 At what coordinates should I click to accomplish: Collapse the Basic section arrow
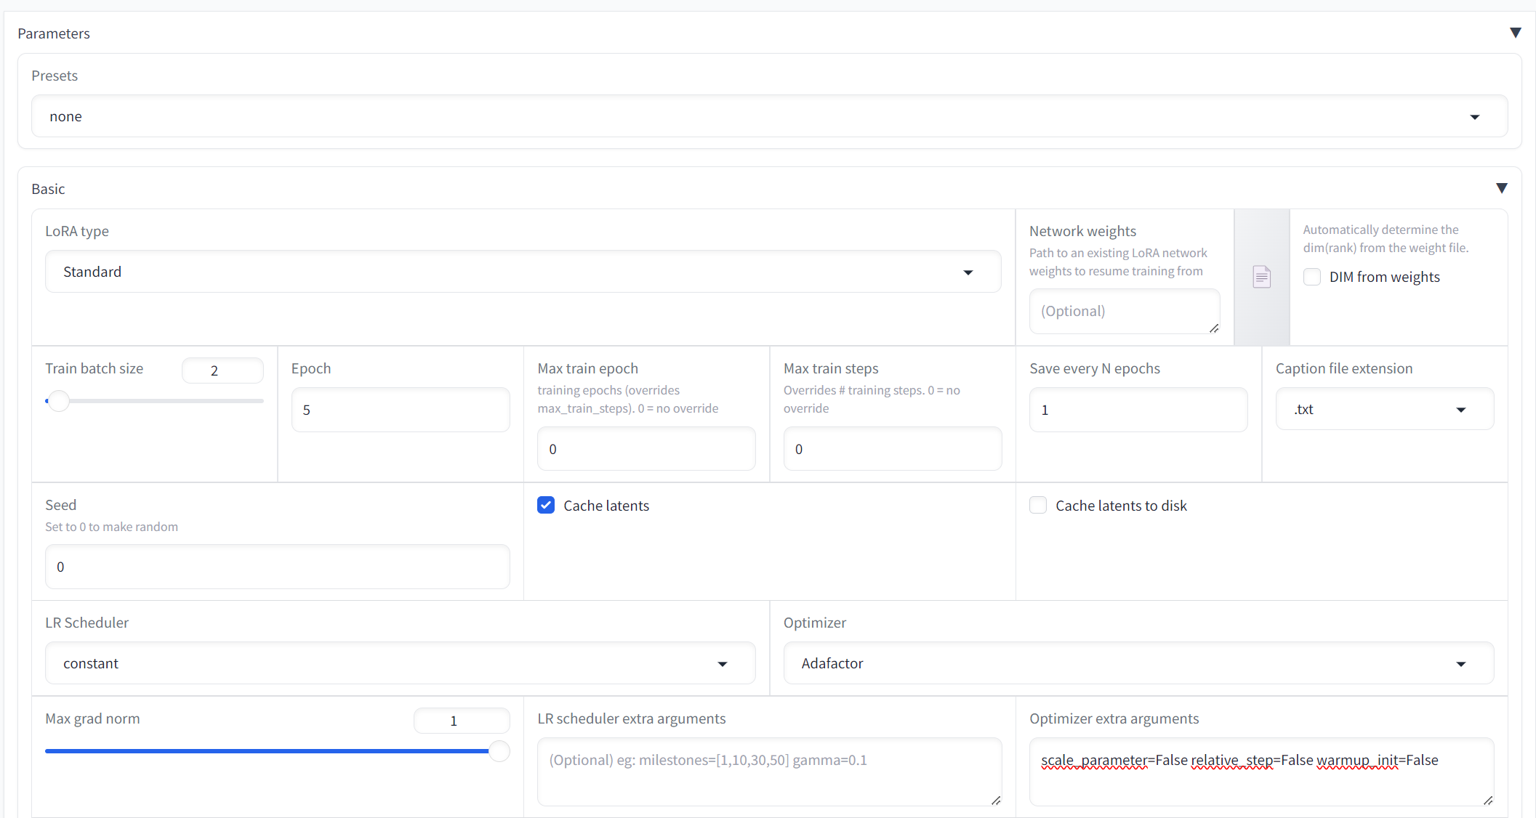tap(1501, 189)
